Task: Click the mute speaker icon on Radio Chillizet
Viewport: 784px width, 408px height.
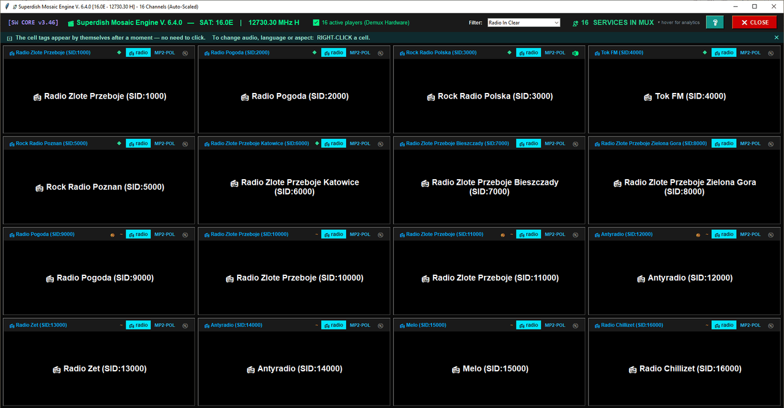Action: [x=771, y=325]
